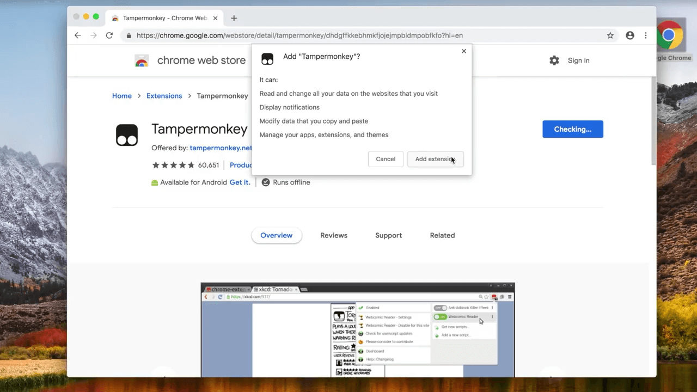Image resolution: width=697 pixels, height=392 pixels.
Task: Select the Overview tab
Action: click(277, 235)
